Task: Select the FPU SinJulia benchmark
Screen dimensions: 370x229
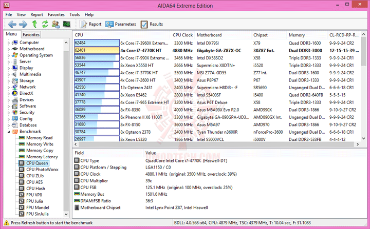Action: pyautogui.click(x=38, y=214)
